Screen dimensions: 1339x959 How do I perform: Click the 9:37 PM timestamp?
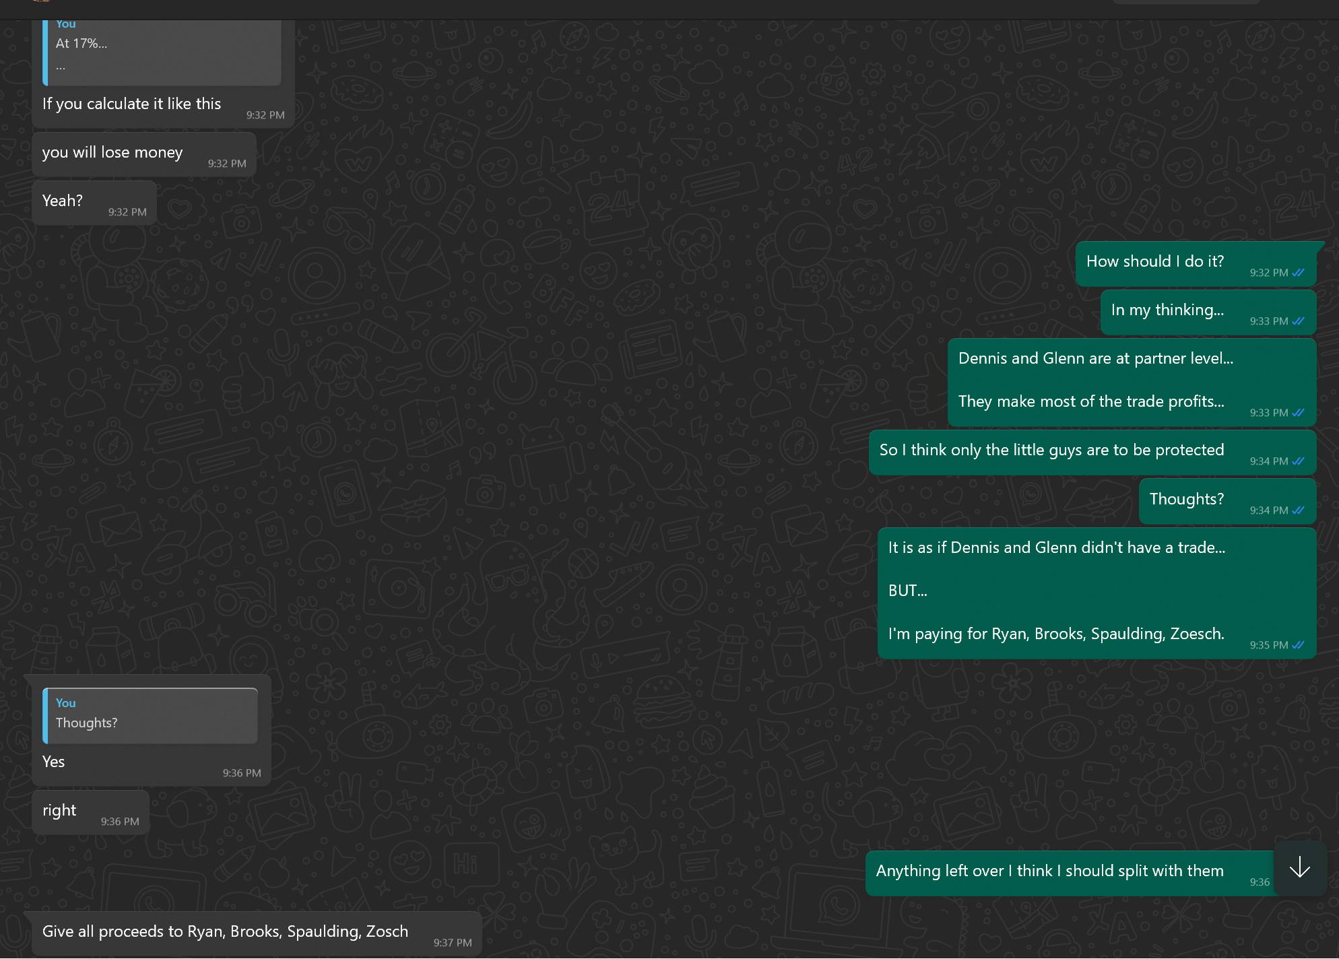tap(452, 943)
